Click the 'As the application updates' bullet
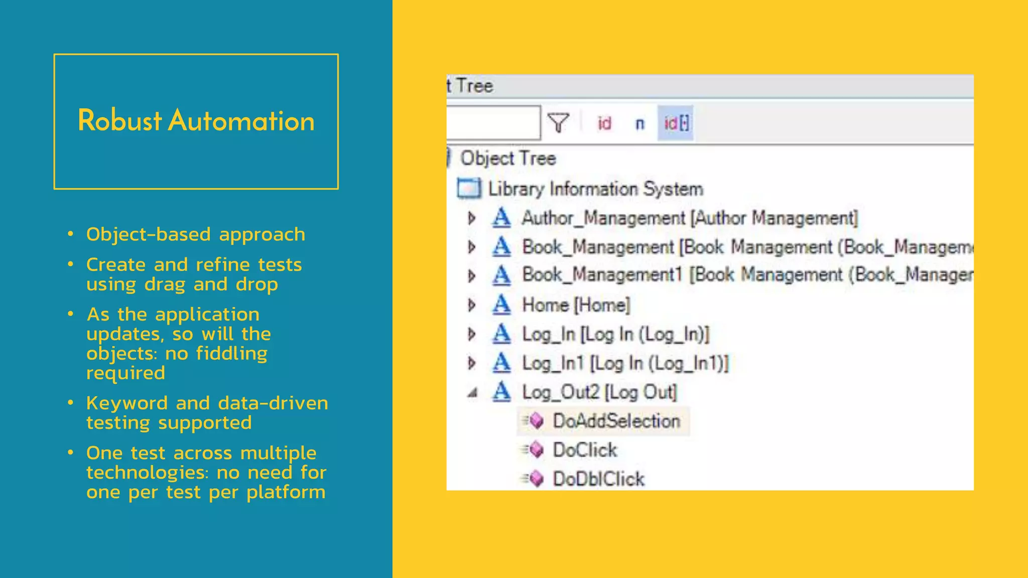1028x578 pixels. coord(178,343)
